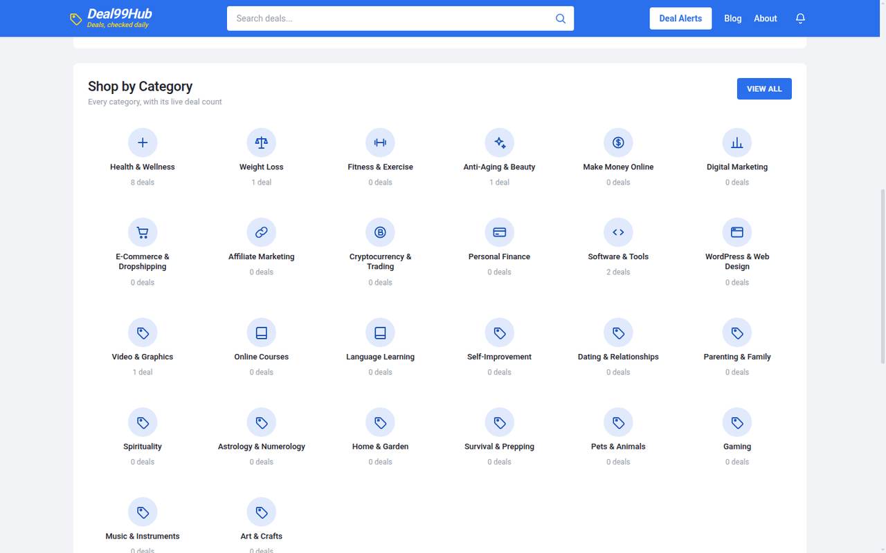Click the WordPress & Web Design window icon
Screen dimensions: 886x553
737,232
